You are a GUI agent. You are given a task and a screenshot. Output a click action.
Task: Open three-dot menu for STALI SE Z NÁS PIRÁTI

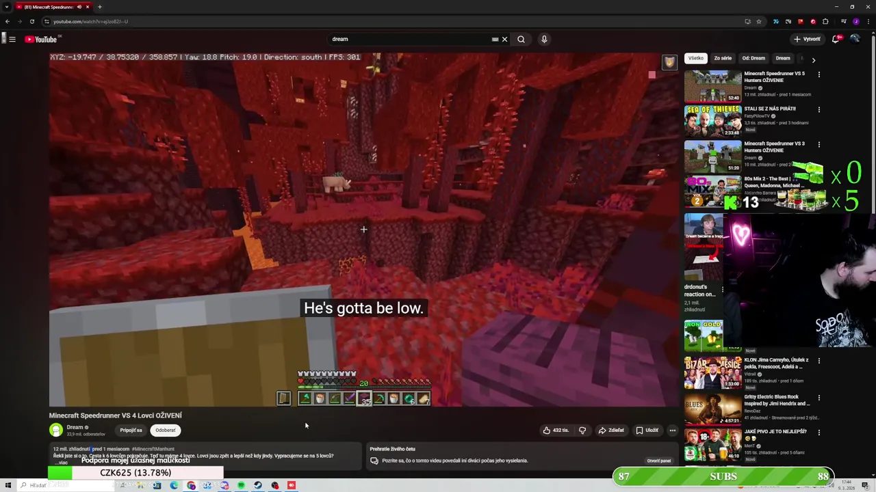[x=819, y=109]
